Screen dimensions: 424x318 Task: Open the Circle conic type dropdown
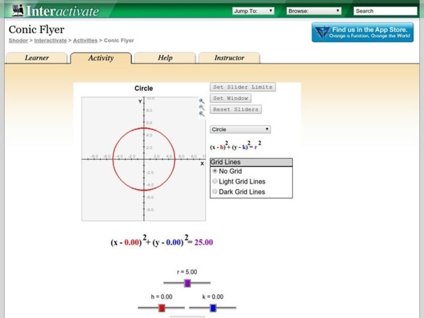[x=240, y=129]
